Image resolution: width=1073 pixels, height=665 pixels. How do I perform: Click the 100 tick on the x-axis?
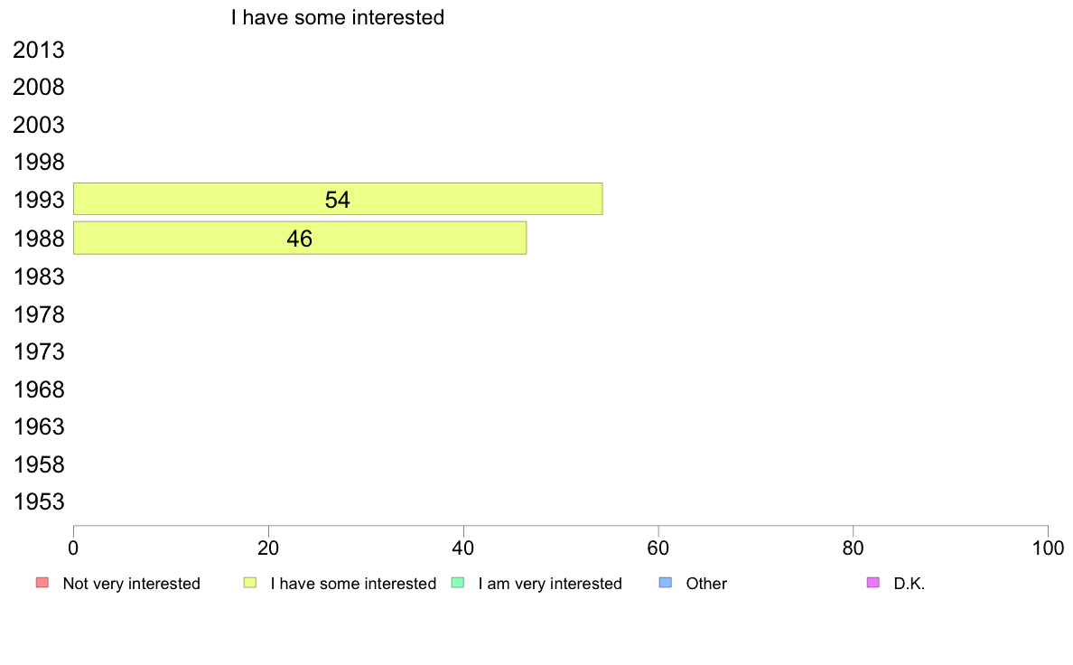tap(1048, 548)
